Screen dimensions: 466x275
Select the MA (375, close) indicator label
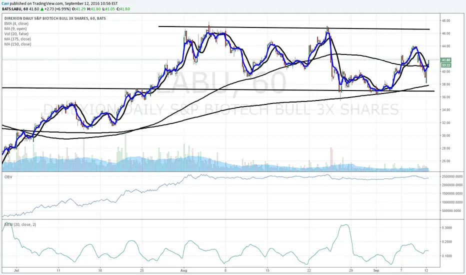[x=17, y=39]
